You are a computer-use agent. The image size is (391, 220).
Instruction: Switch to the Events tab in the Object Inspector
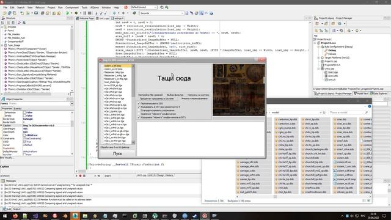(x=17, y=109)
